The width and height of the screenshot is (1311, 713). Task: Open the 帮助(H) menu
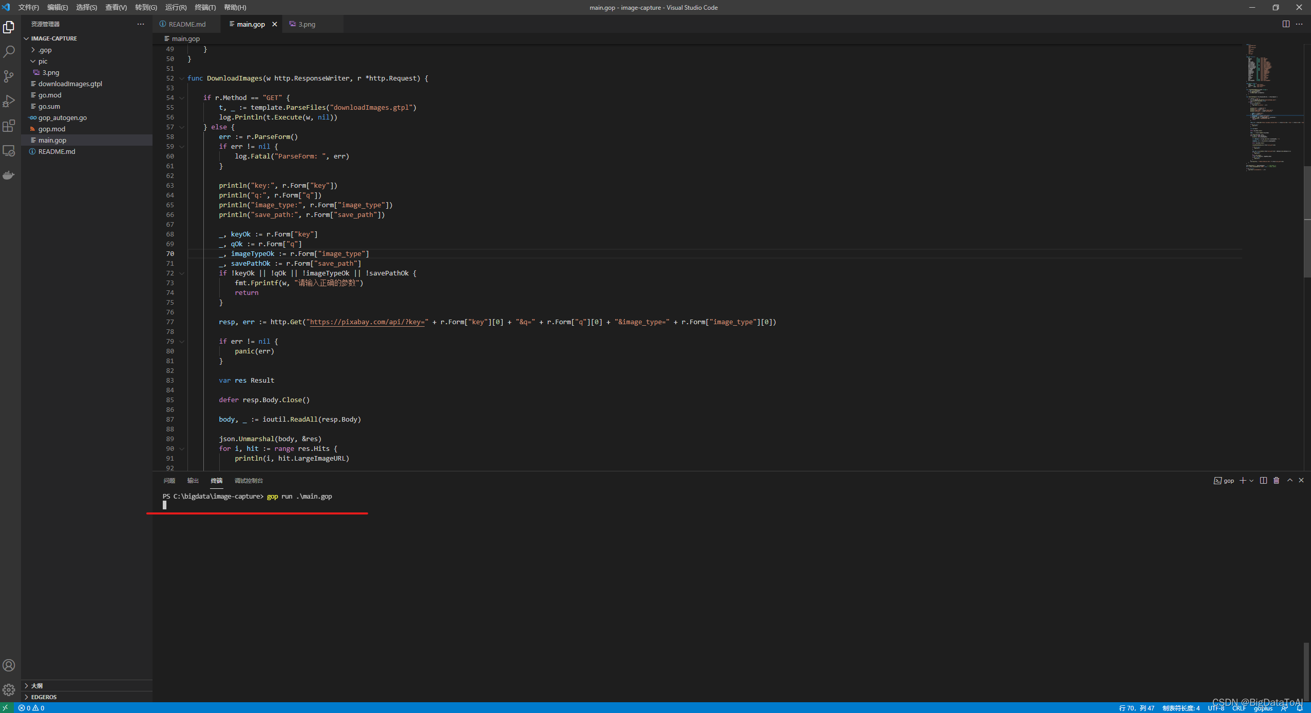(235, 7)
